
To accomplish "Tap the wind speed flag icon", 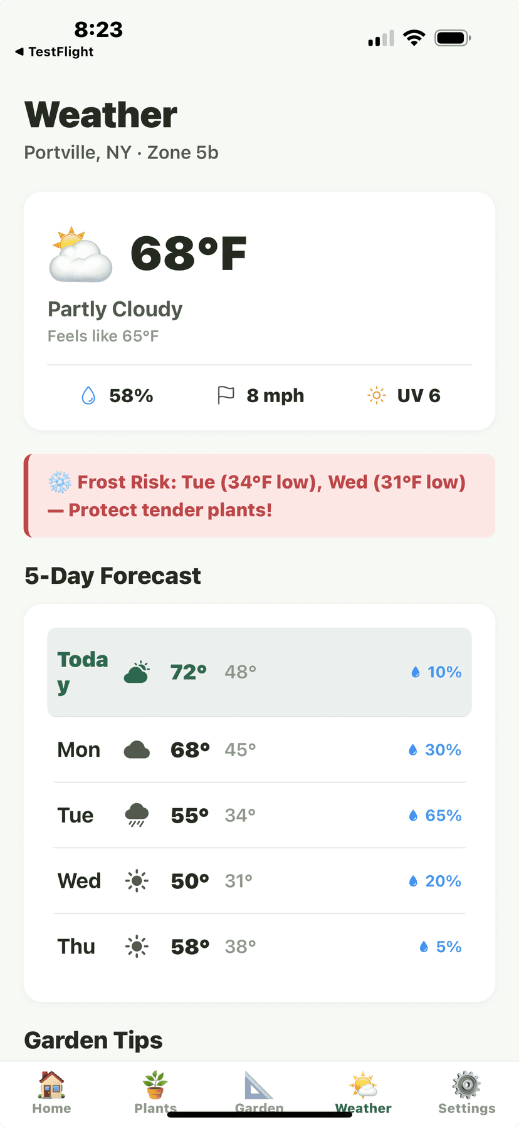I will pyautogui.click(x=226, y=395).
